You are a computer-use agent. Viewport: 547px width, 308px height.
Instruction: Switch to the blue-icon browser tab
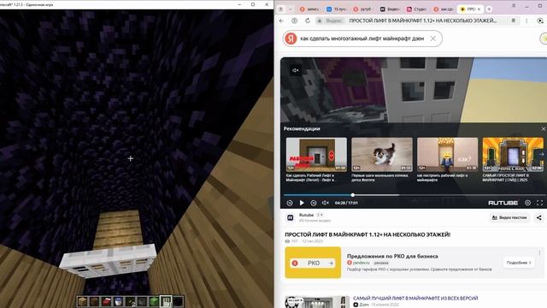[x=336, y=9]
